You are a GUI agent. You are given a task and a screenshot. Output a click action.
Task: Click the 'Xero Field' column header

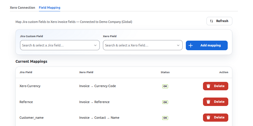86,72
